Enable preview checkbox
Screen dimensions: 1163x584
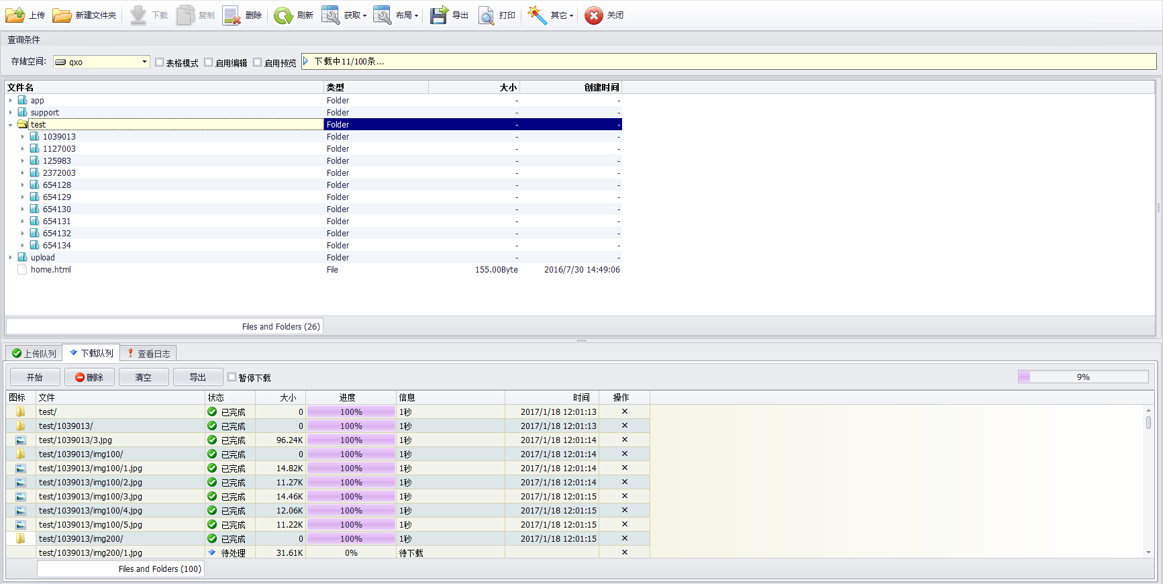tap(258, 62)
